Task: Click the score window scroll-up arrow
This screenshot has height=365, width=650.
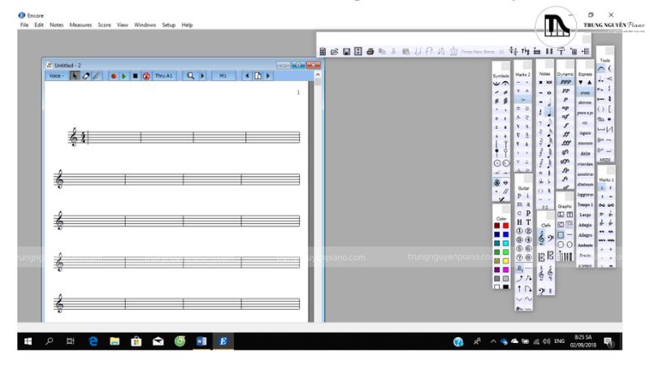Action: 318,75
